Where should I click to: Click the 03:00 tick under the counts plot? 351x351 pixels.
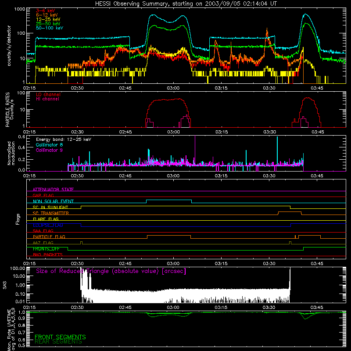(173, 88)
